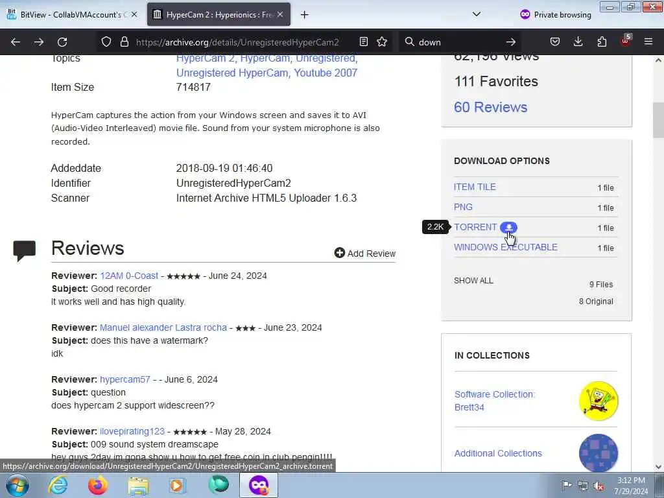Image resolution: width=664 pixels, height=498 pixels.
Task: Open the PNG download option
Action: tap(463, 207)
